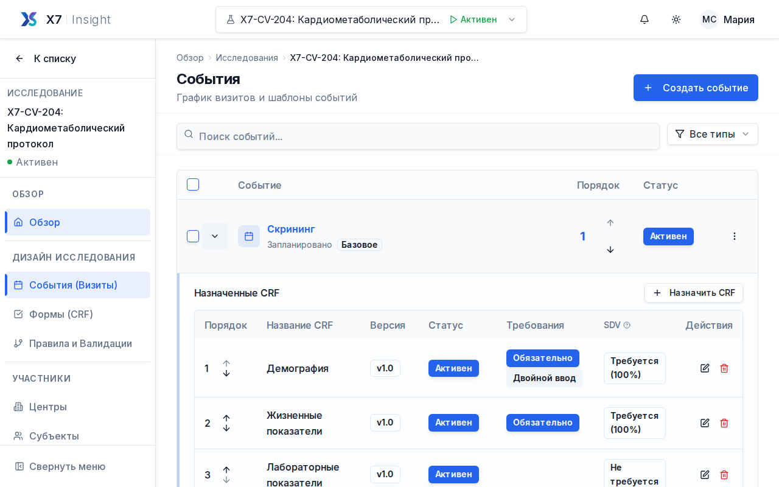
Task: Move Жизненные показатели CRF up
Action: 226,418
